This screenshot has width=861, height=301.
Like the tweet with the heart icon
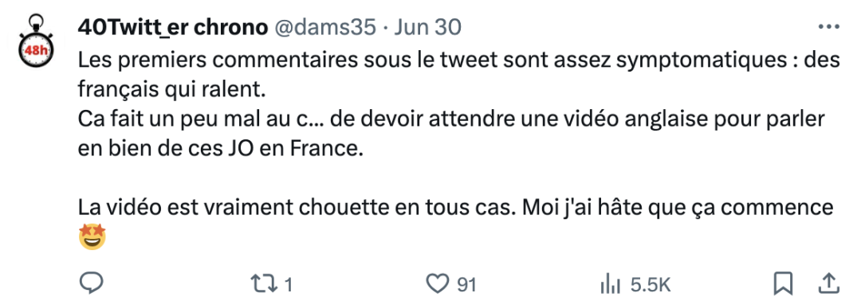coord(438,284)
